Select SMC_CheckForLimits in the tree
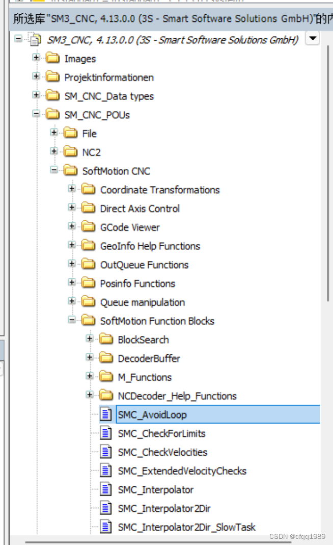Image resolution: width=333 pixels, height=545 pixels. (161, 433)
